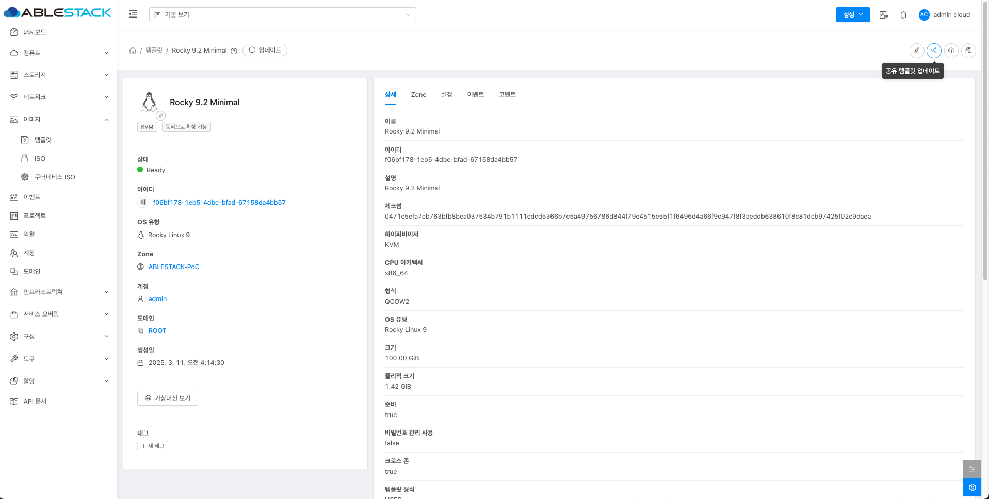
Task: Go to home via breadcrumb icon
Action: 133,51
